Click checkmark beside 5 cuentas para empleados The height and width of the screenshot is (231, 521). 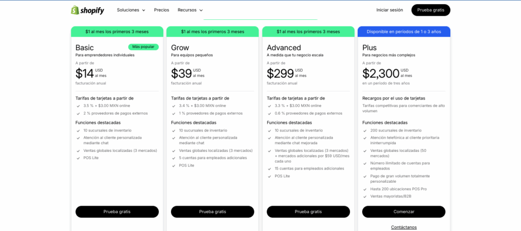[x=174, y=158]
